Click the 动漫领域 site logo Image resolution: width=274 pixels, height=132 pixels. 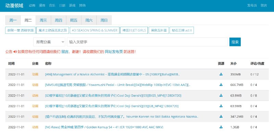14,5
